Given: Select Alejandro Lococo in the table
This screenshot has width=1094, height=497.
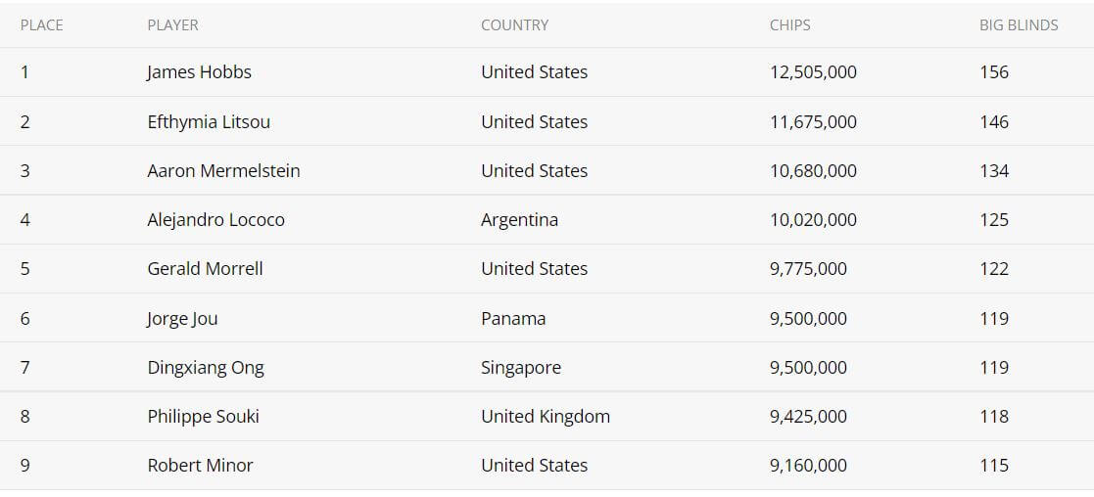Looking at the screenshot, I should click(215, 219).
